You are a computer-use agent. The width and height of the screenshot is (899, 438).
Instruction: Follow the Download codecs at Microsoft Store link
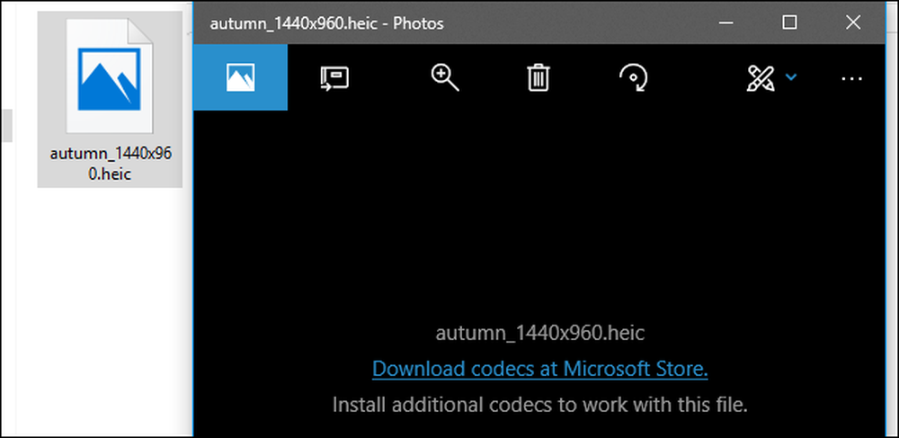pos(540,369)
